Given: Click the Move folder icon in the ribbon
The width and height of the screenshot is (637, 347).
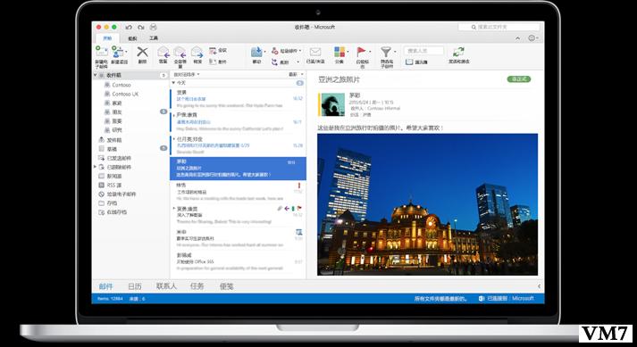Looking at the screenshot, I should 256,52.
